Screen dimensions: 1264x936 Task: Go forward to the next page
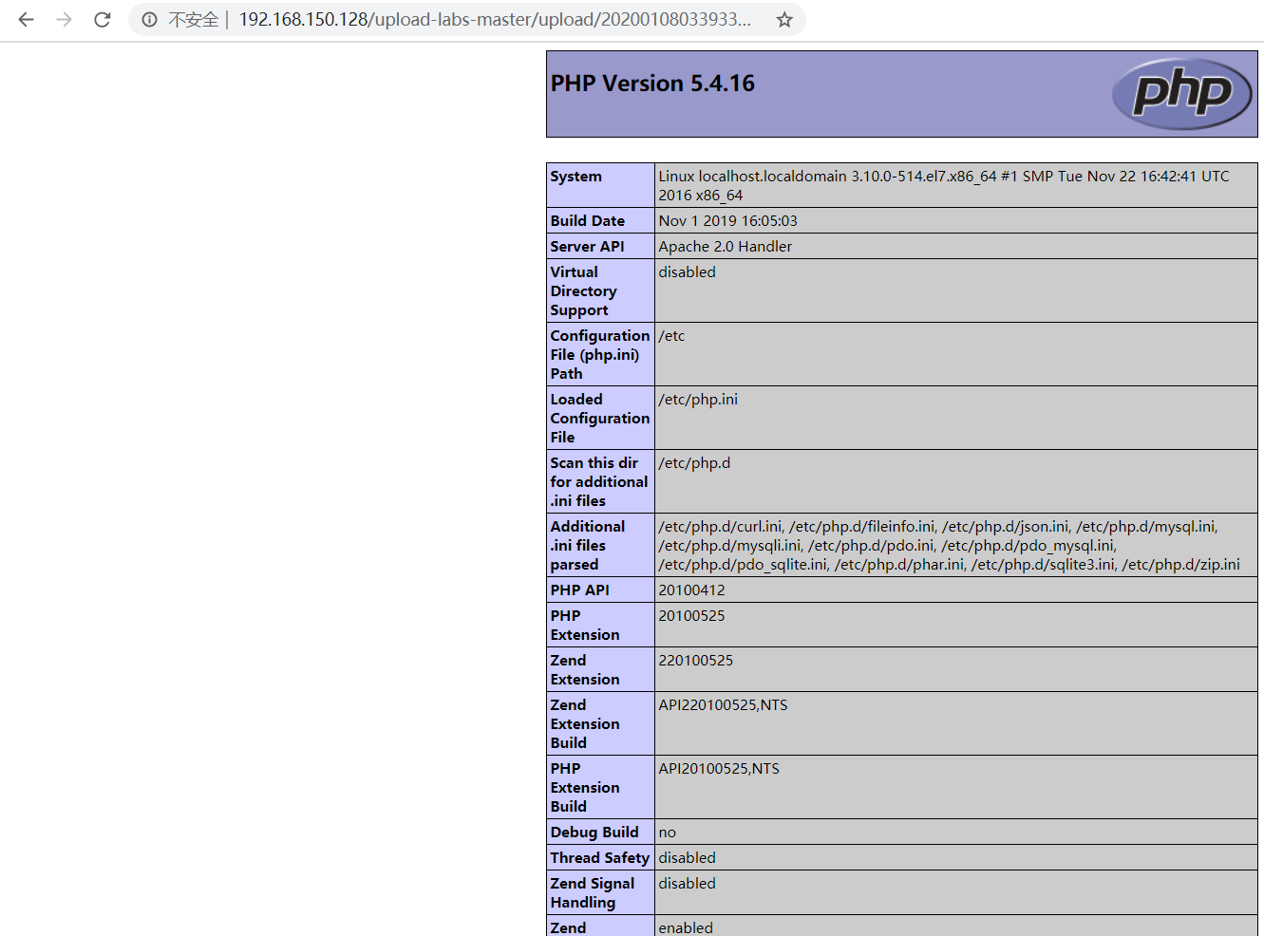(x=64, y=19)
